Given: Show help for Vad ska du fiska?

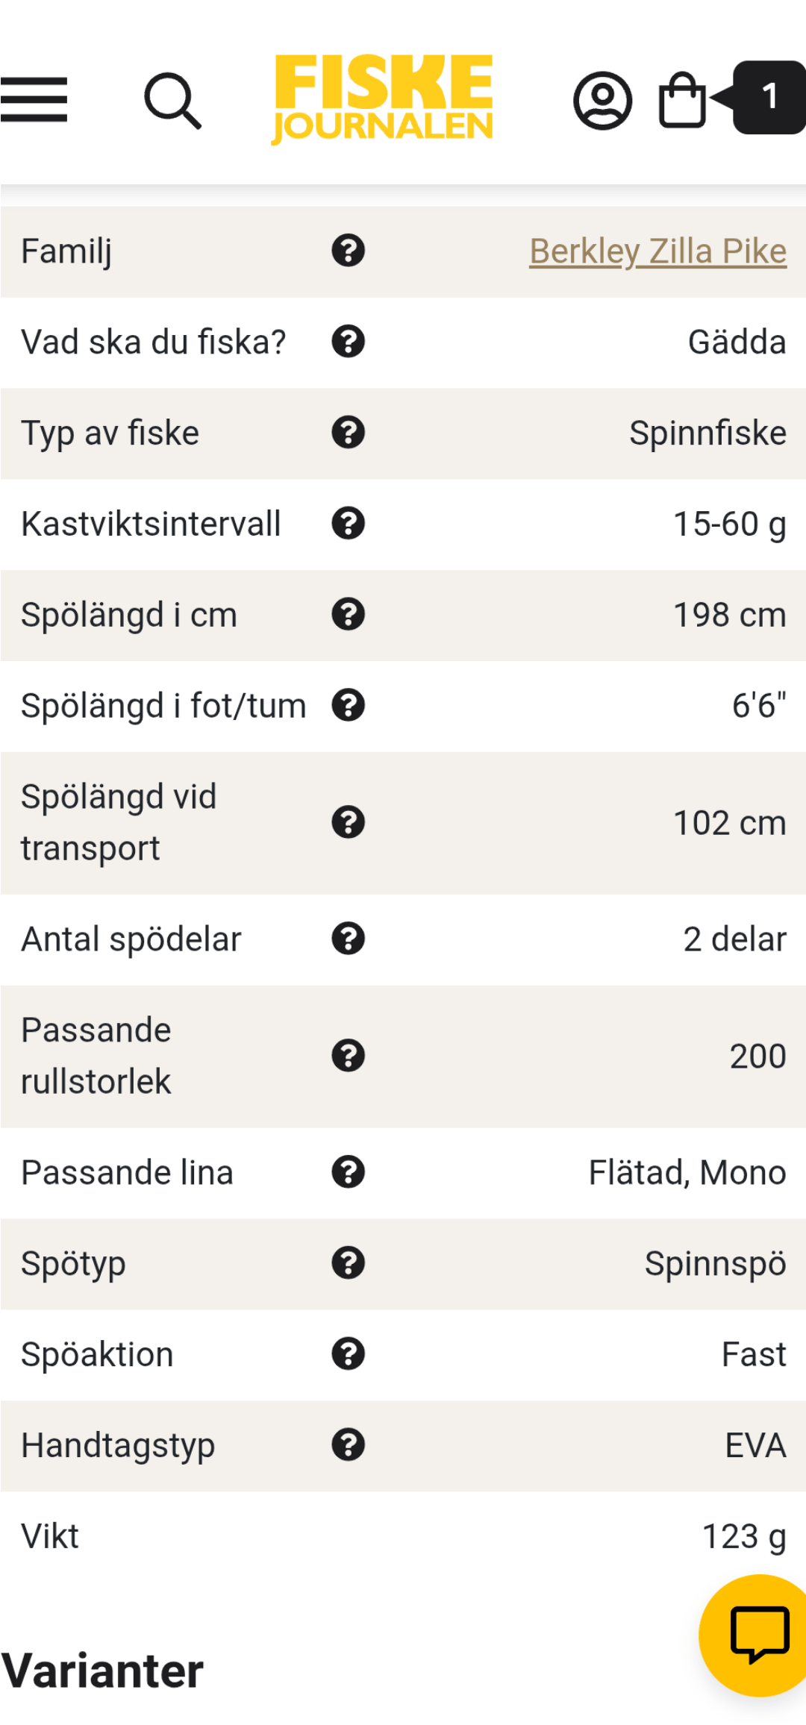Looking at the screenshot, I should click(348, 342).
